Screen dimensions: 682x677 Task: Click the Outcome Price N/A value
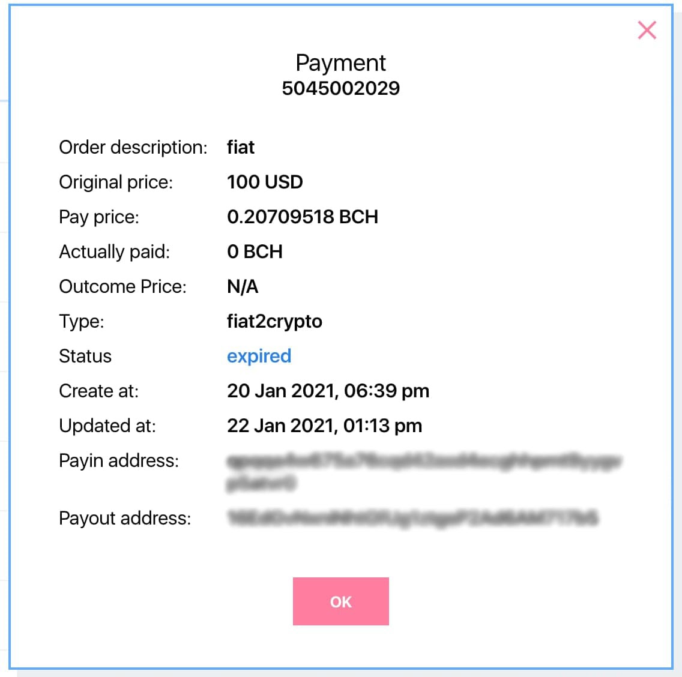point(243,286)
